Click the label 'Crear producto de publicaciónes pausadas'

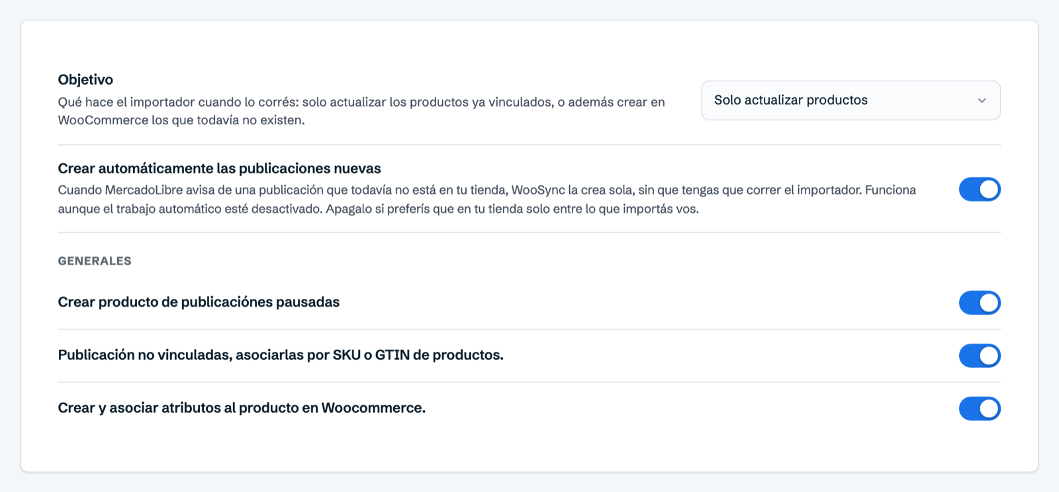tap(199, 302)
